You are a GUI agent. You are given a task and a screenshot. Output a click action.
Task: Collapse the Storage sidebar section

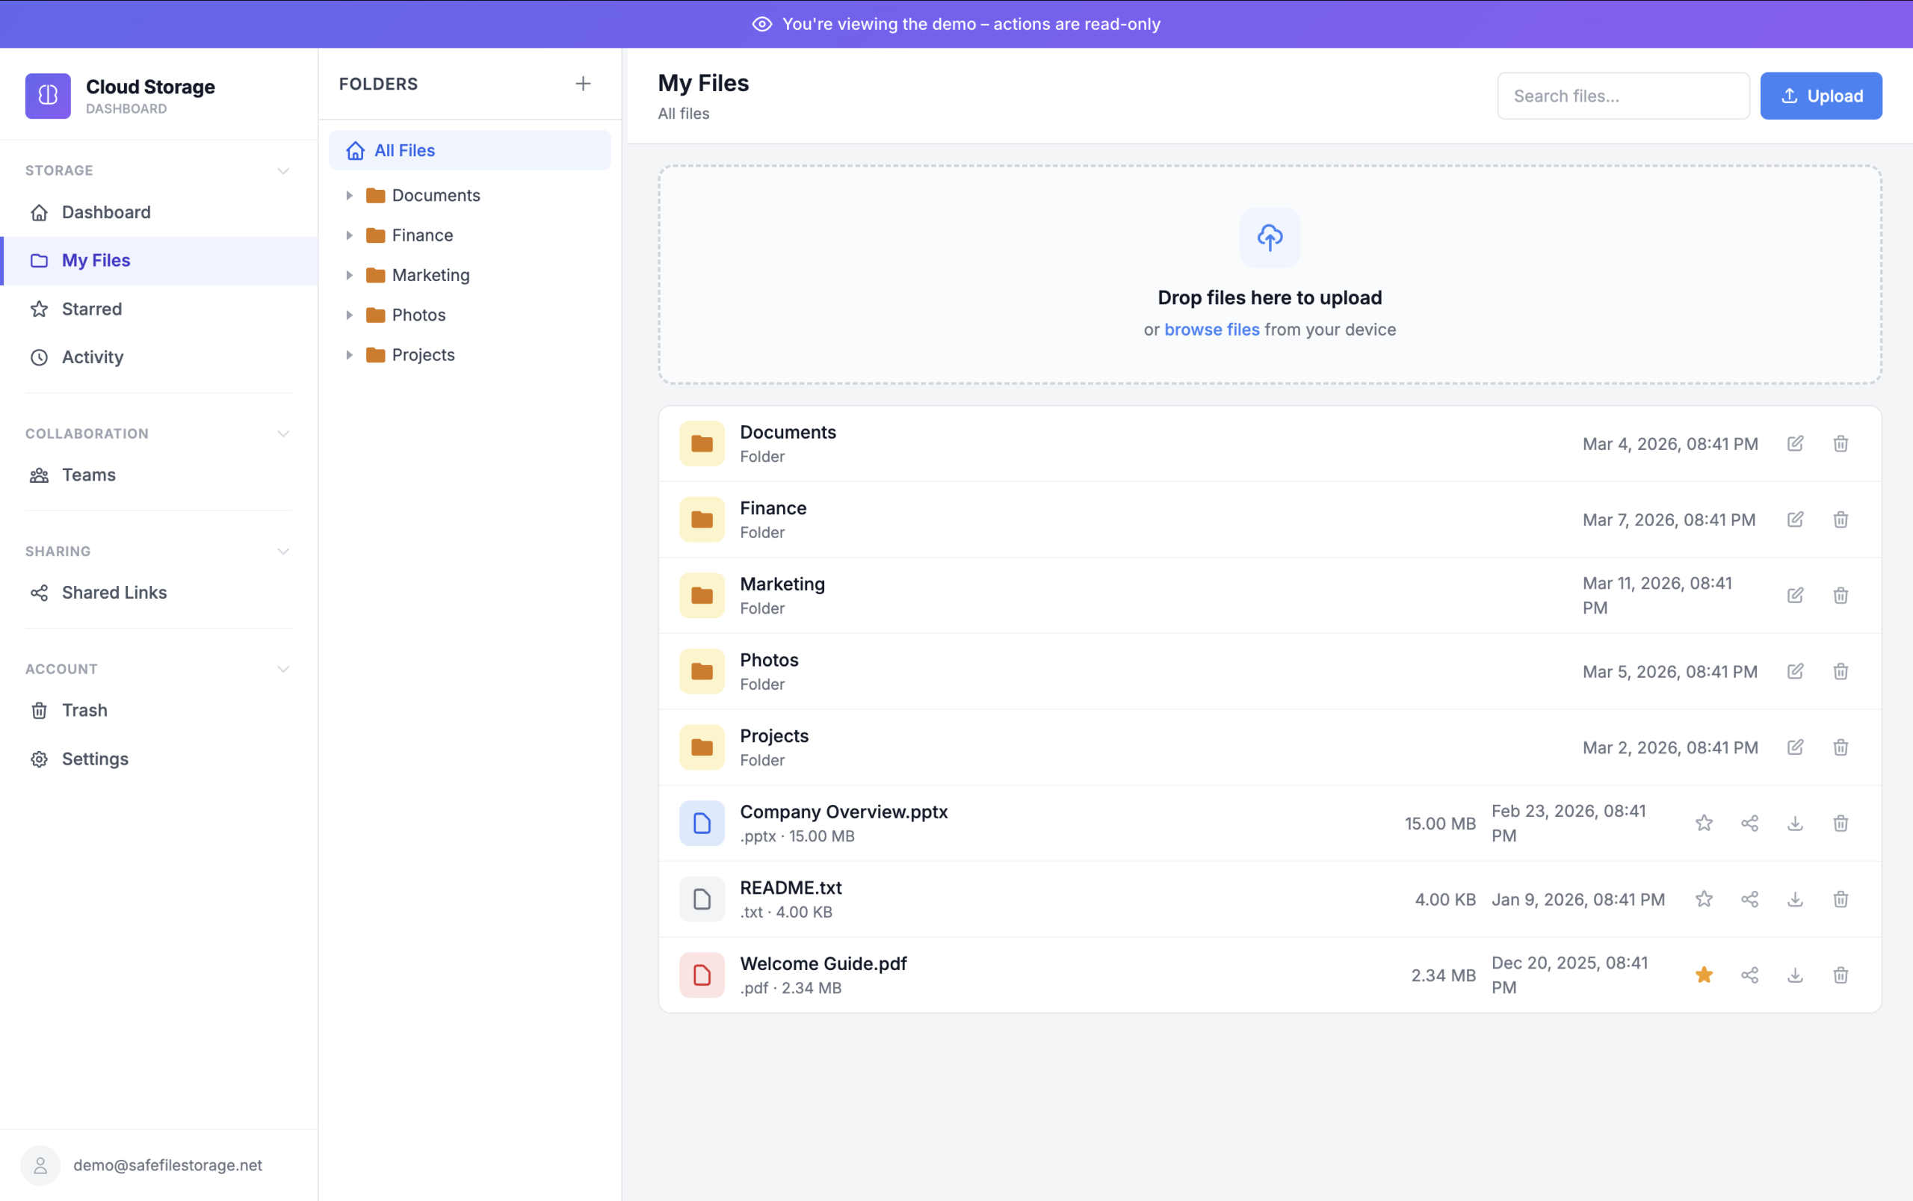pyautogui.click(x=283, y=171)
